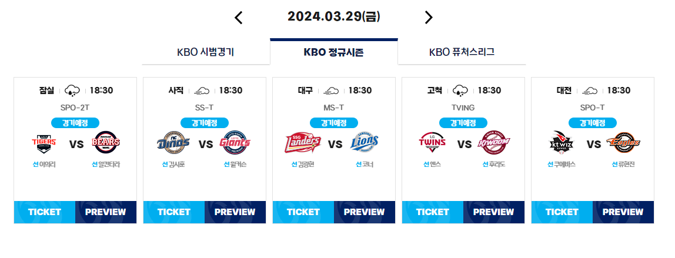Open PREVIEW for the Landers vs Lions game

[364, 212]
